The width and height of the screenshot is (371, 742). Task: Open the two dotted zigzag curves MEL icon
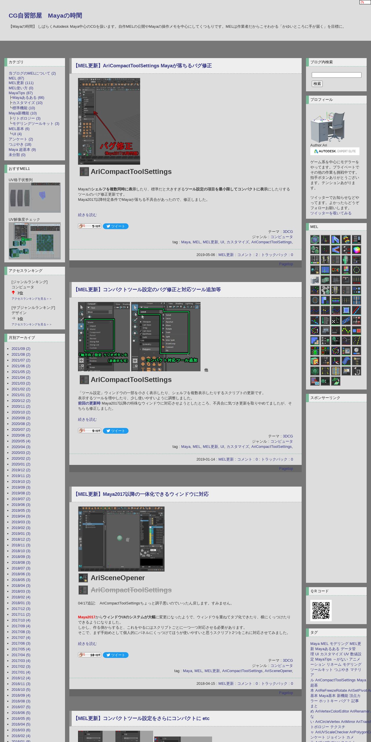357,341
